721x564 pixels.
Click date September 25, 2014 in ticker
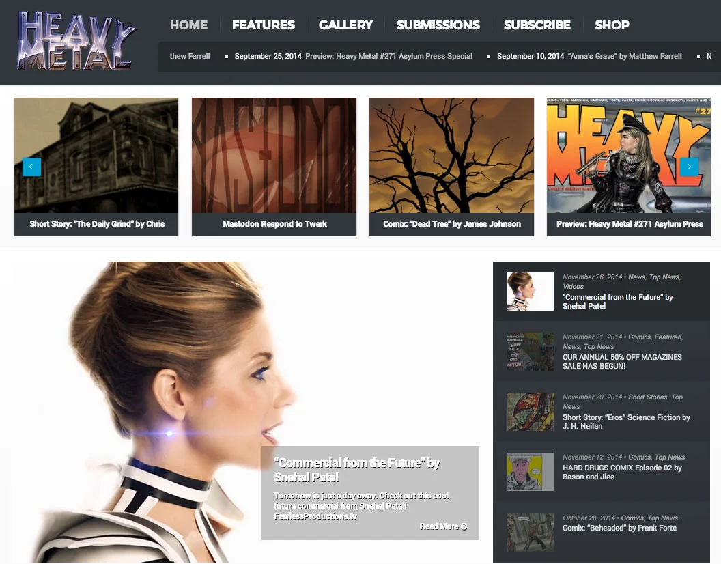pos(268,56)
